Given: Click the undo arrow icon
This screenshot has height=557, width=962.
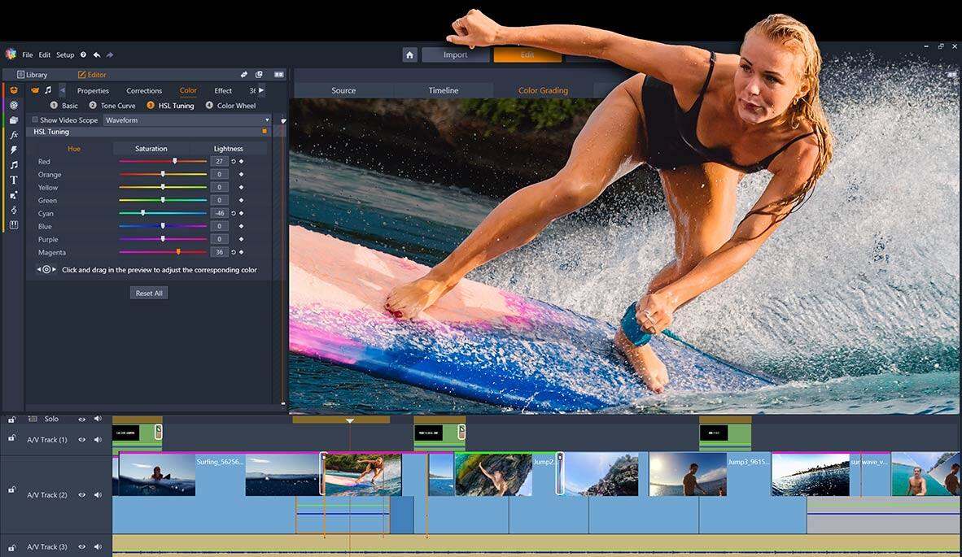Looking at the screenshot, I should (97, 54).
